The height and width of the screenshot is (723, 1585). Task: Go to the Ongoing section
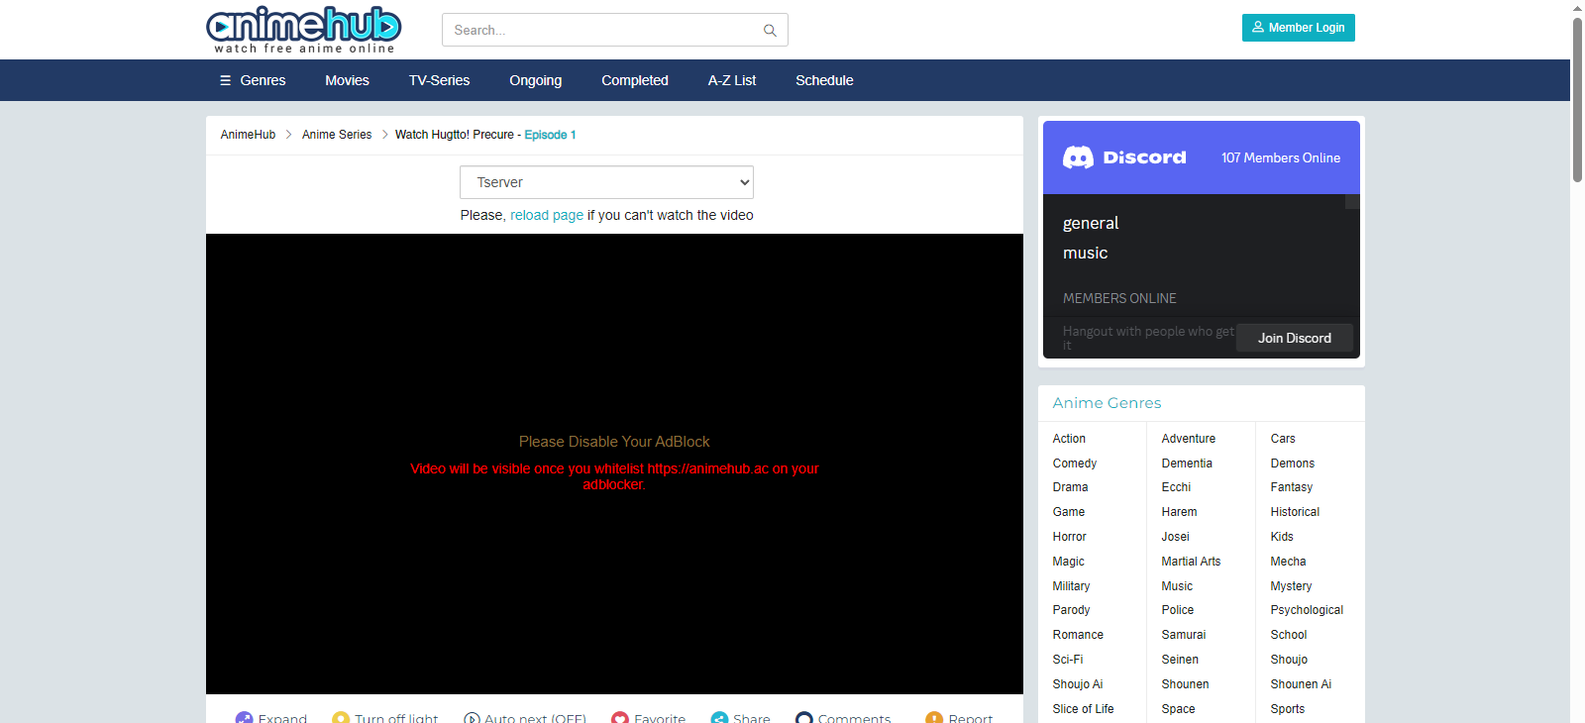click(535, 80)
